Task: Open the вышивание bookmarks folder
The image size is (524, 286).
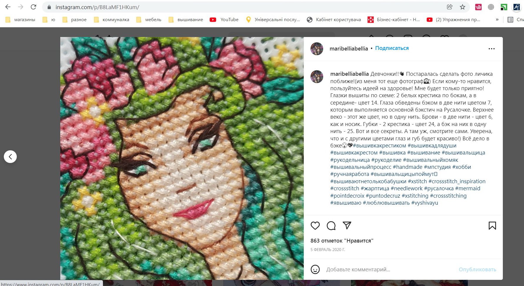Action: coord(186,20)
